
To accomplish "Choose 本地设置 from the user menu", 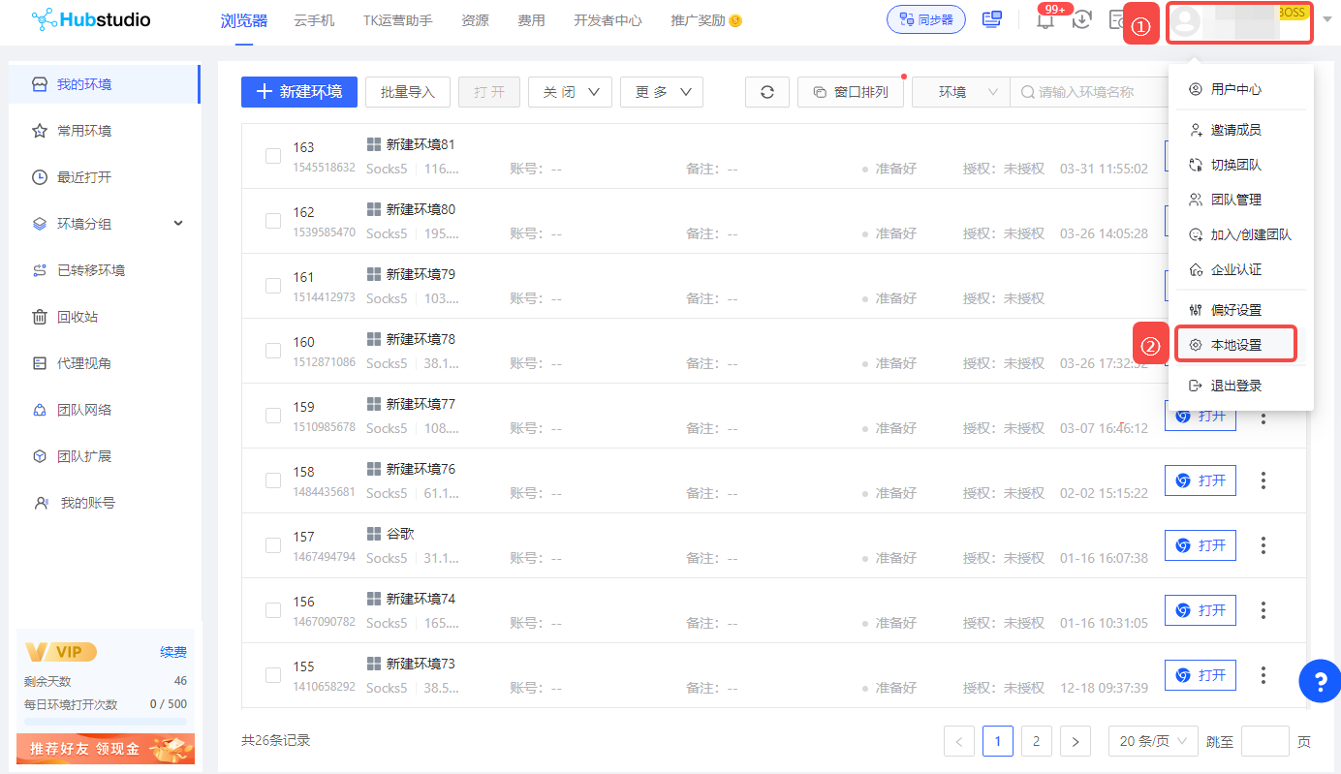I will pyautogui.click(x=1235, y=345).
